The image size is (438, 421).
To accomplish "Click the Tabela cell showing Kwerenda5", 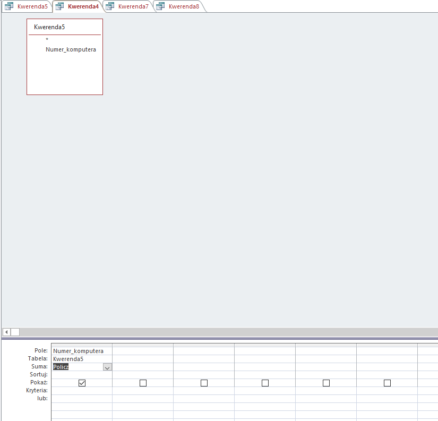I will click(x=82, y=359).
